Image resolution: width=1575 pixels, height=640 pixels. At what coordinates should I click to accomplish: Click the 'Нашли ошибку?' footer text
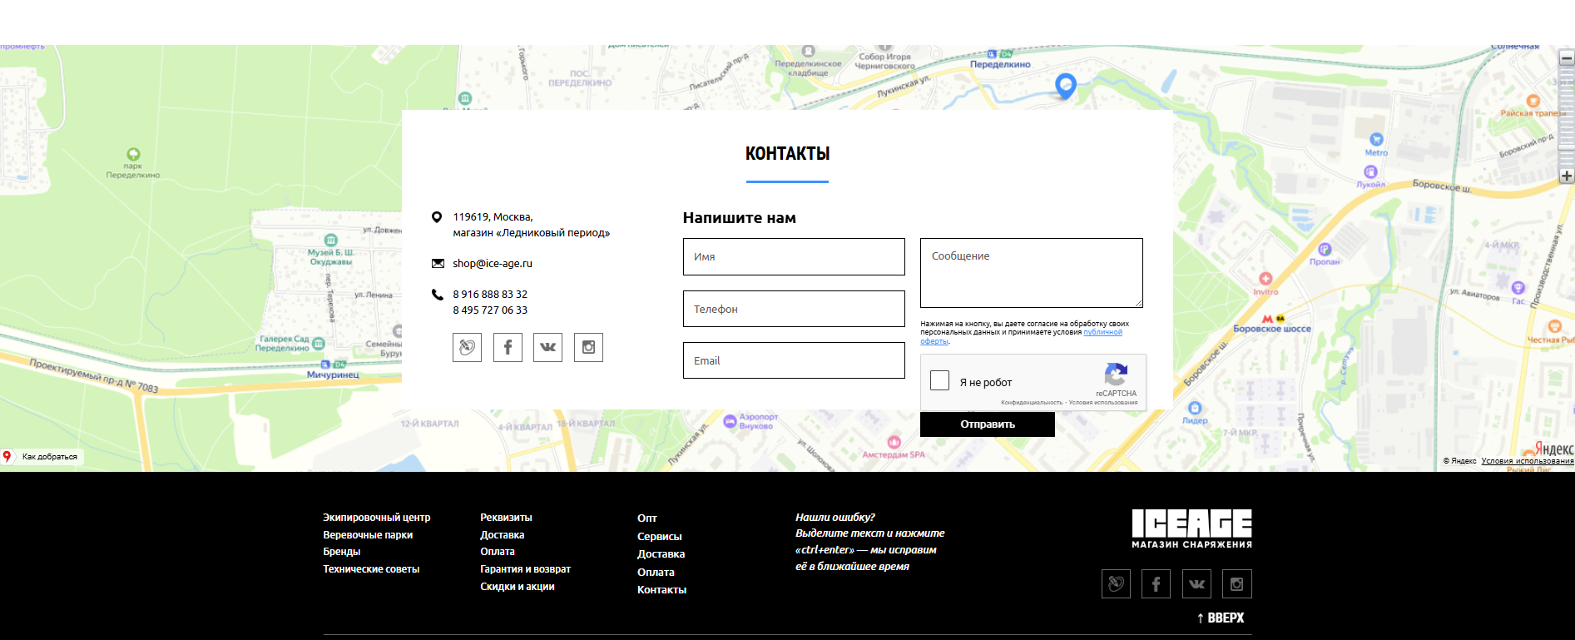(x=835, y=518)
